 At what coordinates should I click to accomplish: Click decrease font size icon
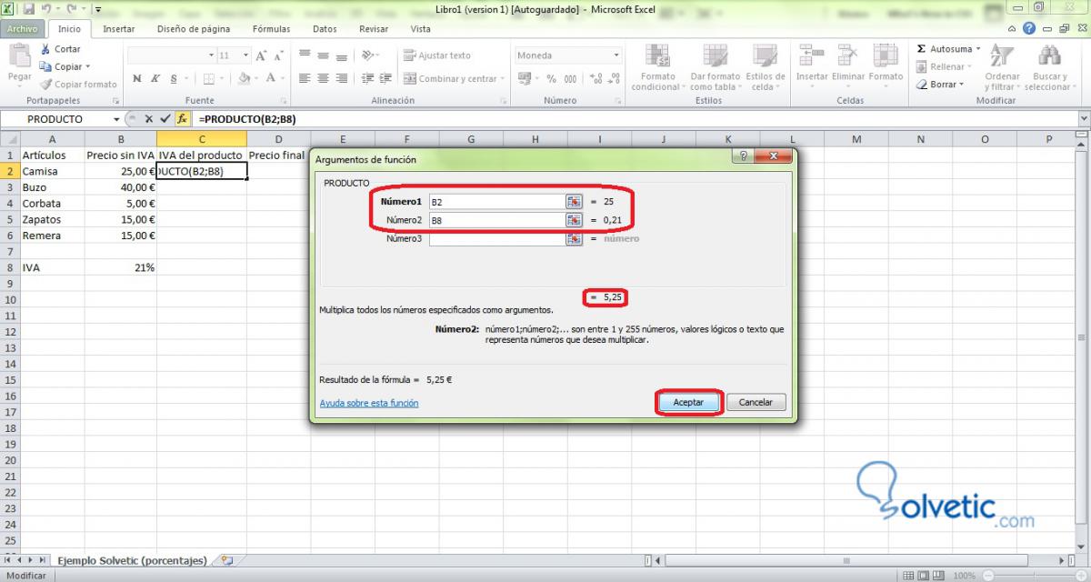pyautogui.click(x=277, y=55)
